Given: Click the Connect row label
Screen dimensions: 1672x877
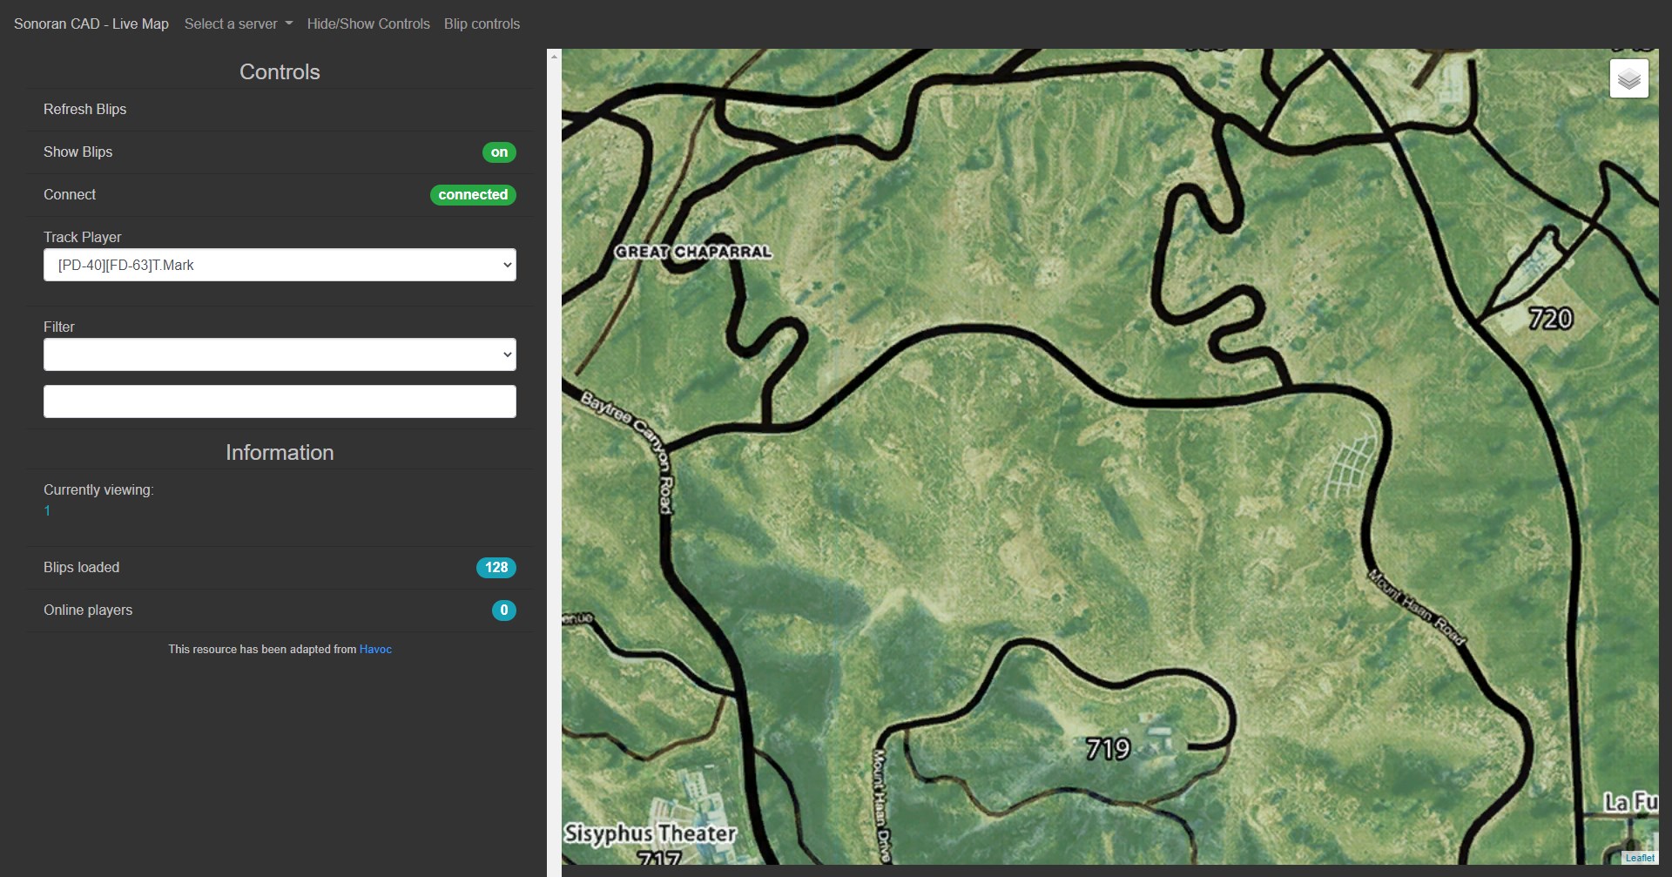Looking at the screenshot, I should [70, 194].
